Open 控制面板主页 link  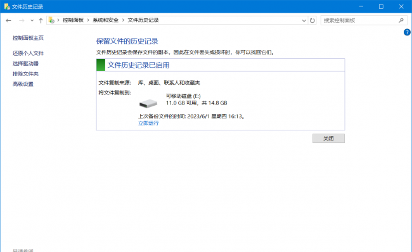coord(28,38)
